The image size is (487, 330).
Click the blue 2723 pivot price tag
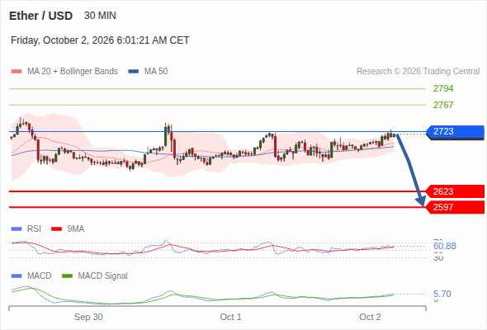pos(455,132)
